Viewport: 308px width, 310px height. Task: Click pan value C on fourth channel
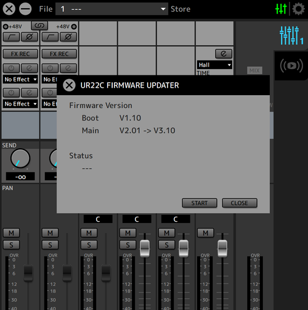coord(137,219)
